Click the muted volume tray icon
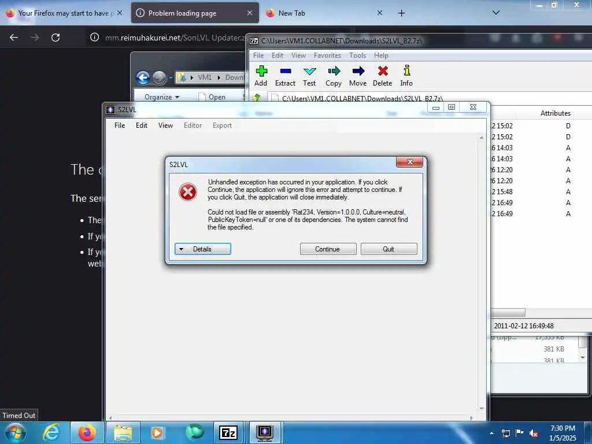 click(x=534, y=434)
